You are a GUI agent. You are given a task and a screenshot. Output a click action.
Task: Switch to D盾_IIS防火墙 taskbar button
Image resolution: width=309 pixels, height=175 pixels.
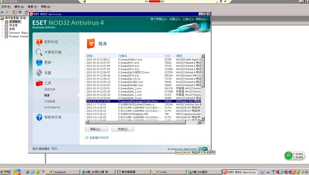point(98,172)
